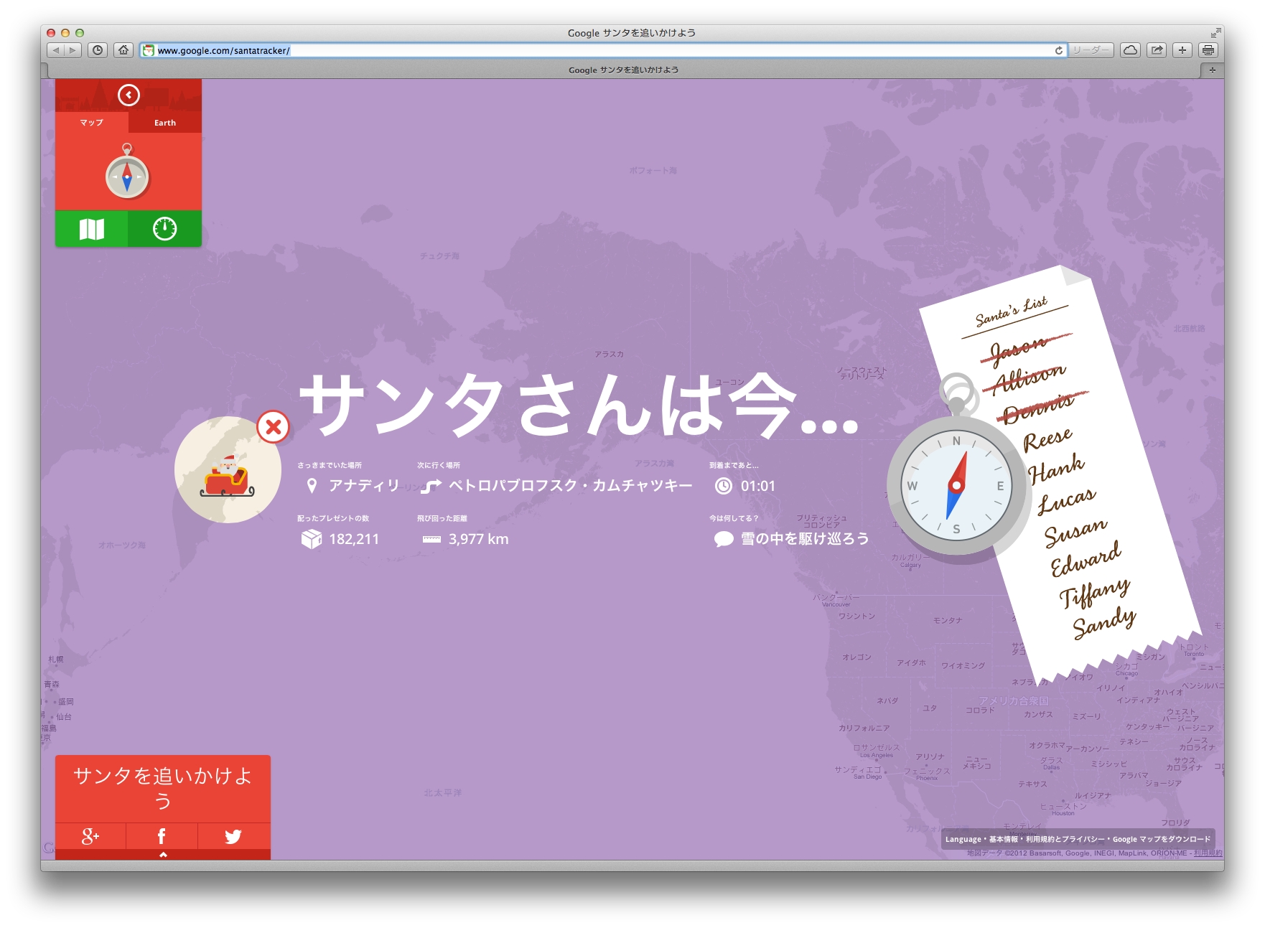Switch to the Earth tab
The height and width of the screenshot is (928, 1265).
pyautogui.click(x=165, y=123)
